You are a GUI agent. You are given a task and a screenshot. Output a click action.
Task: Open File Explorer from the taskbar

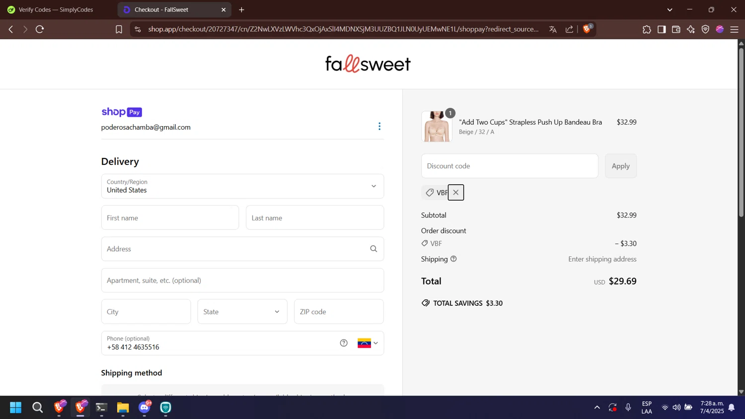pyautogui.click(x=123, y=408)
